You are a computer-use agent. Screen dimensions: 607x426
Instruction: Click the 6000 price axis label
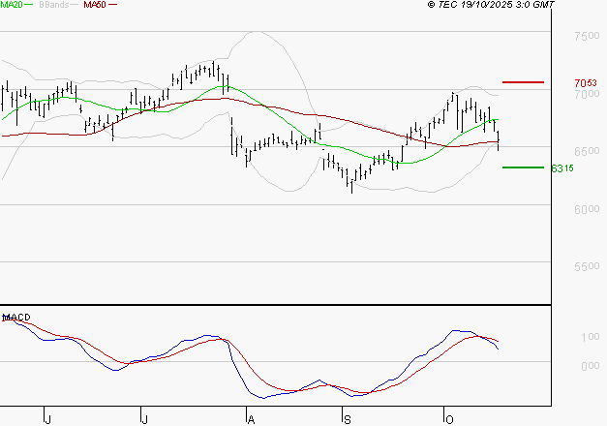587,209
